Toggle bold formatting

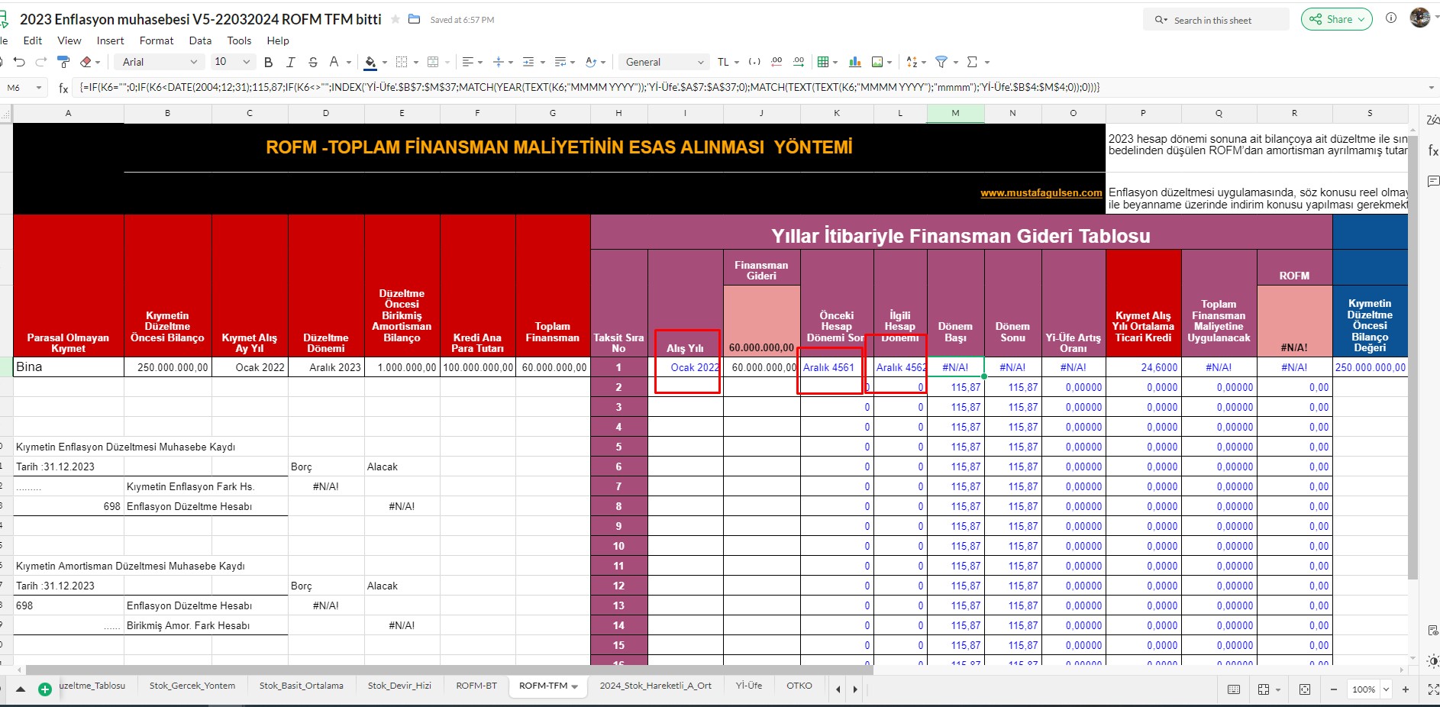click(x=268, y=62)
